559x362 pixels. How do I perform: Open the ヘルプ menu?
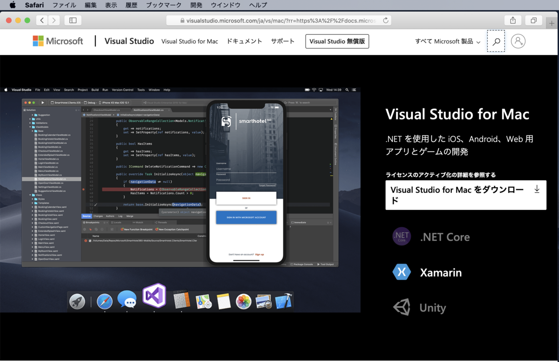pyautogui.click(x=259, y=5)
